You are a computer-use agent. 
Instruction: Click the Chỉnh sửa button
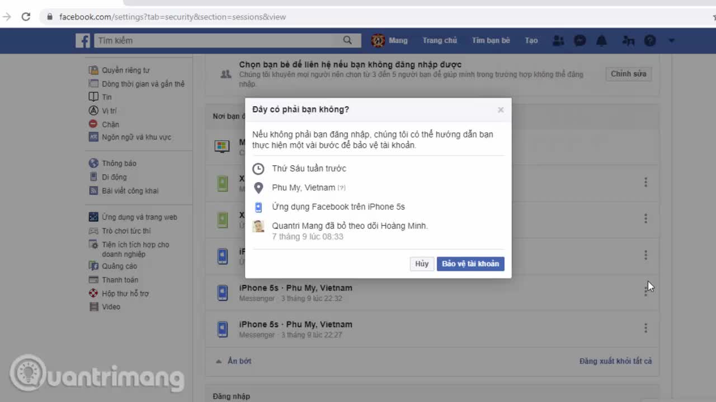pyautogui.click(x=628, y=74)
